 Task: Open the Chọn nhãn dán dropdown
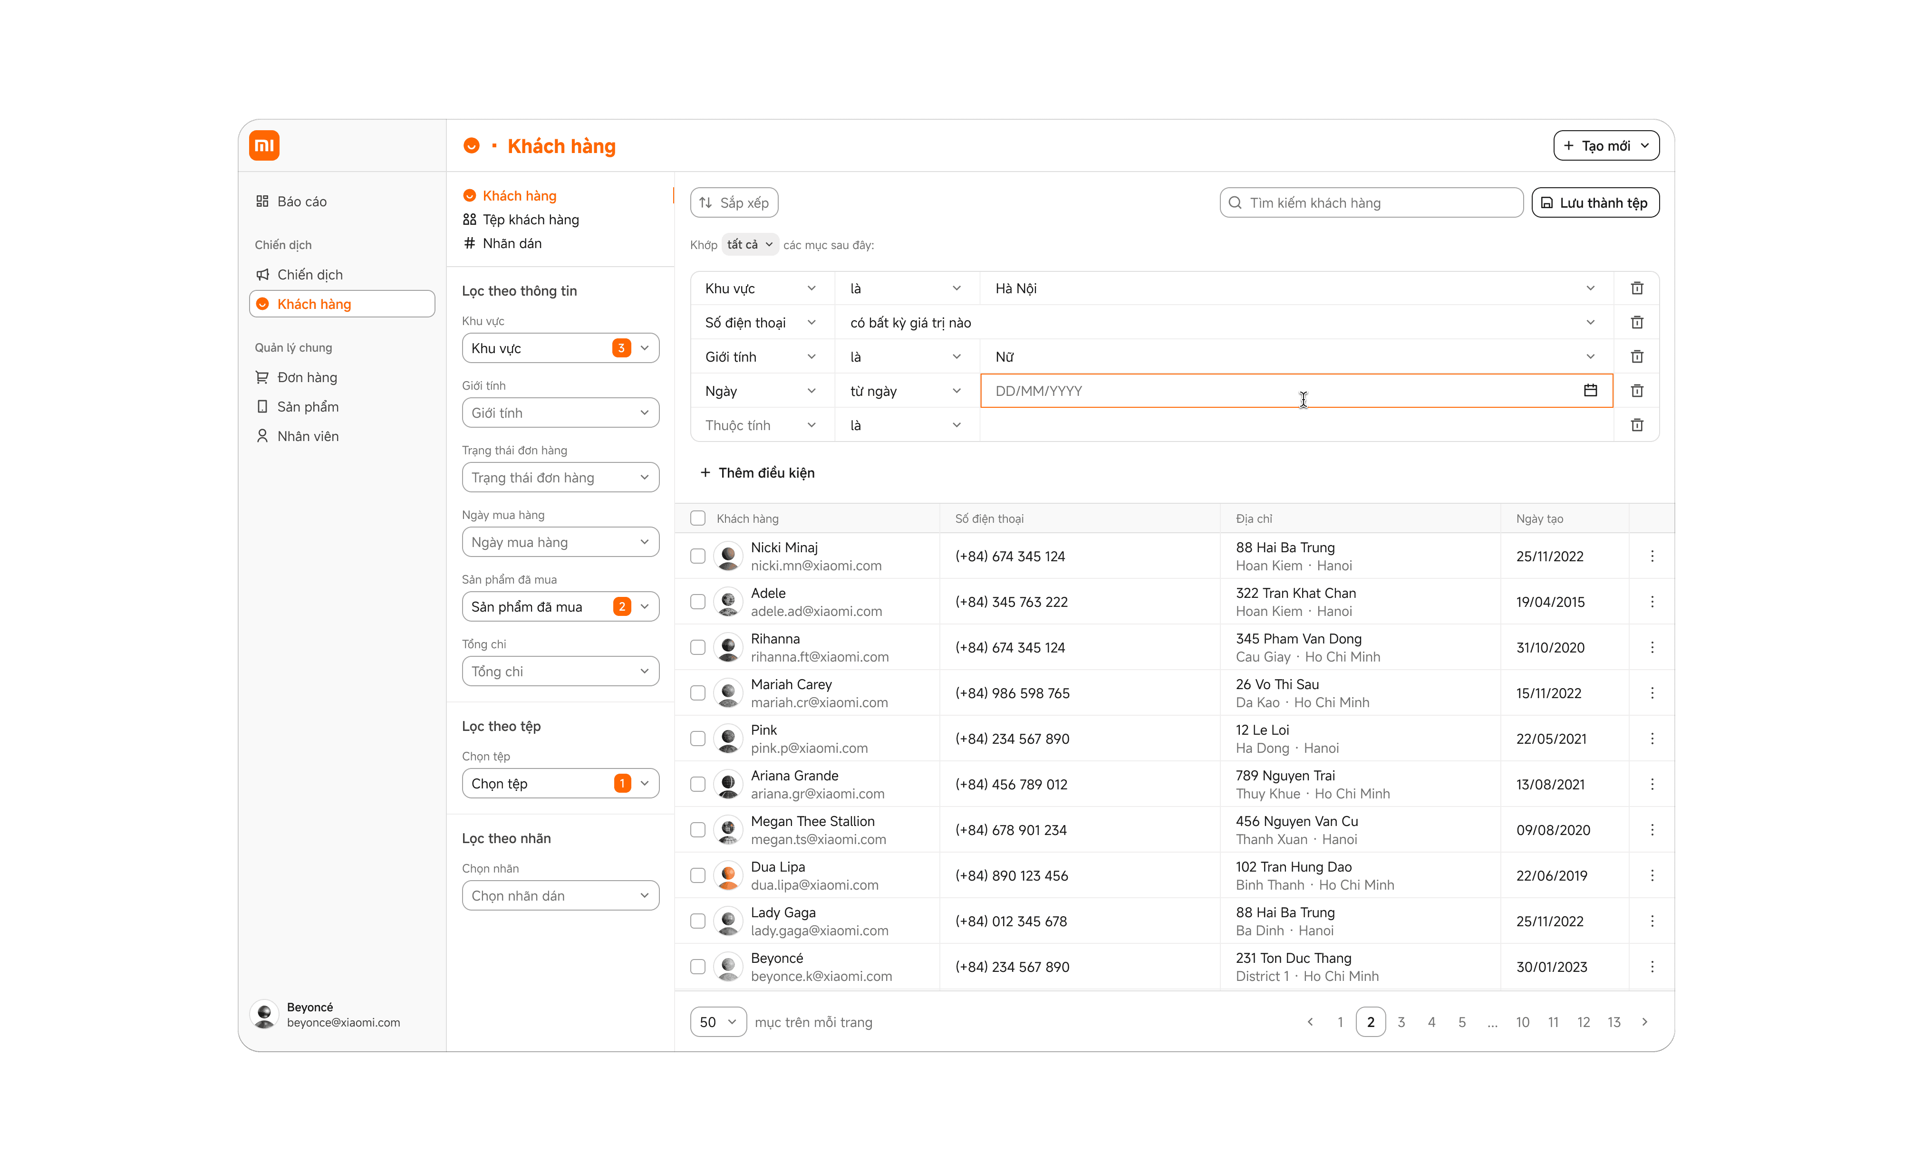[560, 895]
